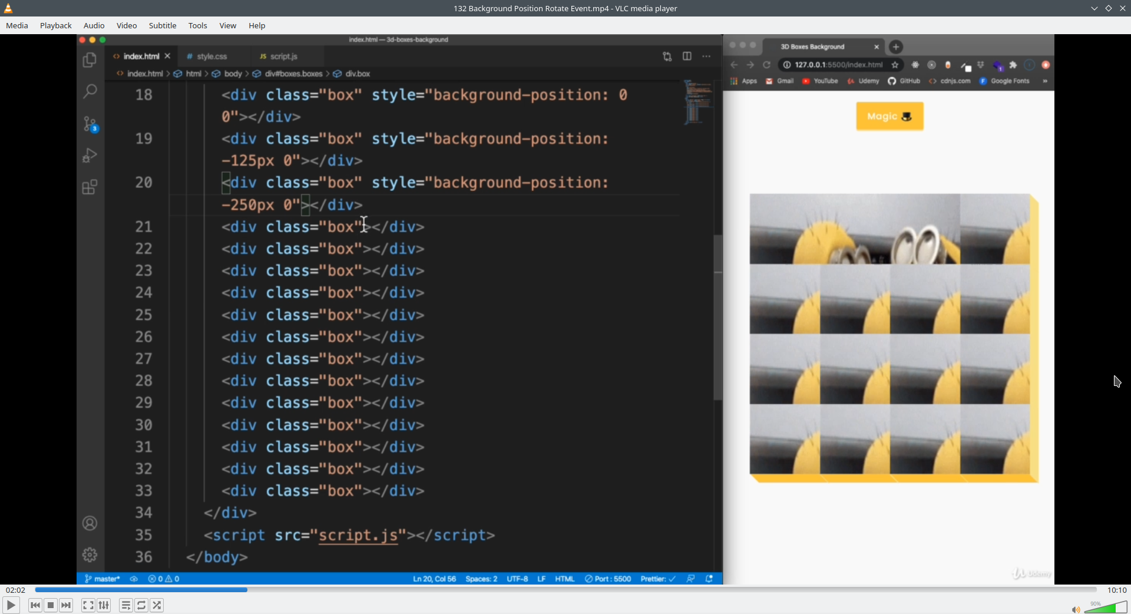
Task: Open a new Chrome tab
Action: (895, 47)
